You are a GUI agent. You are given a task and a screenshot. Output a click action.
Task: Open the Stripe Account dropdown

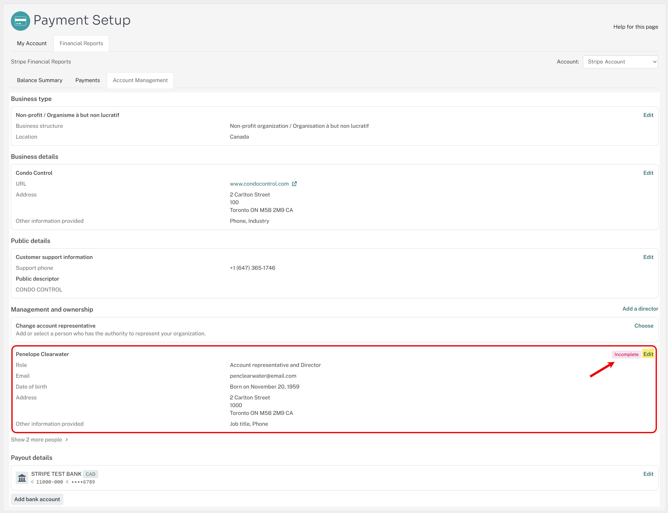click(x=620, y=62)
